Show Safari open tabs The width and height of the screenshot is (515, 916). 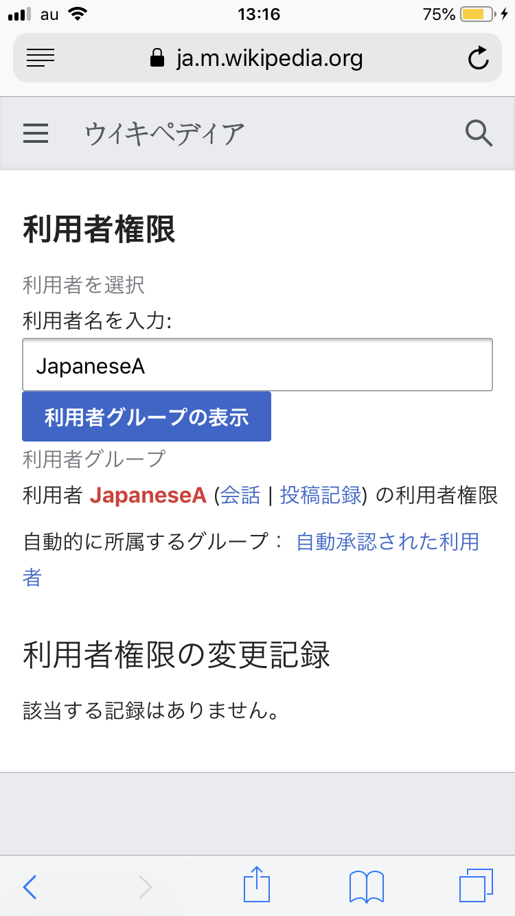tap(476, 885)
